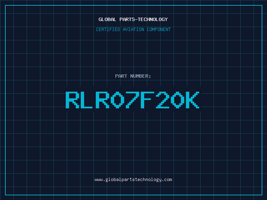Image resolution: width=267 pixels, height=200 pixels.
Task: Select the part number RLR07F20K
Action: [132, 100]
